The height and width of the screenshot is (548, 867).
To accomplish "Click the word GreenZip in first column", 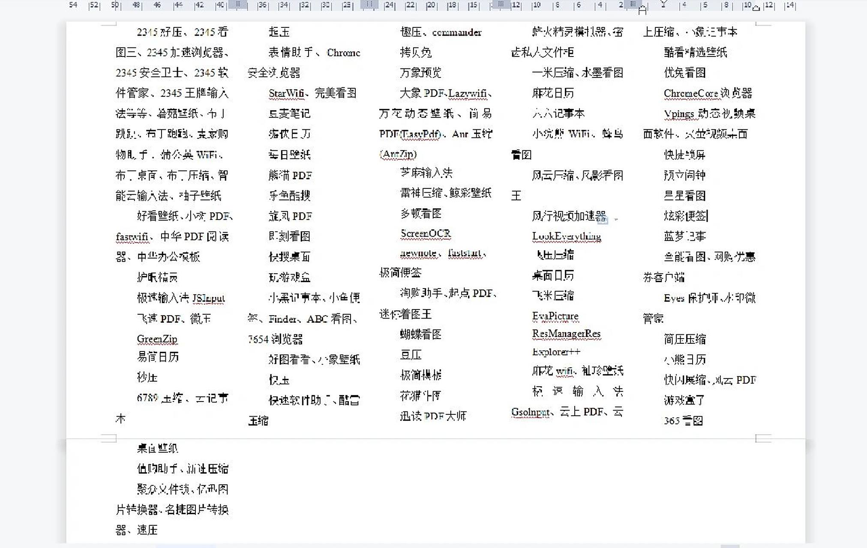I will (157, 340).
